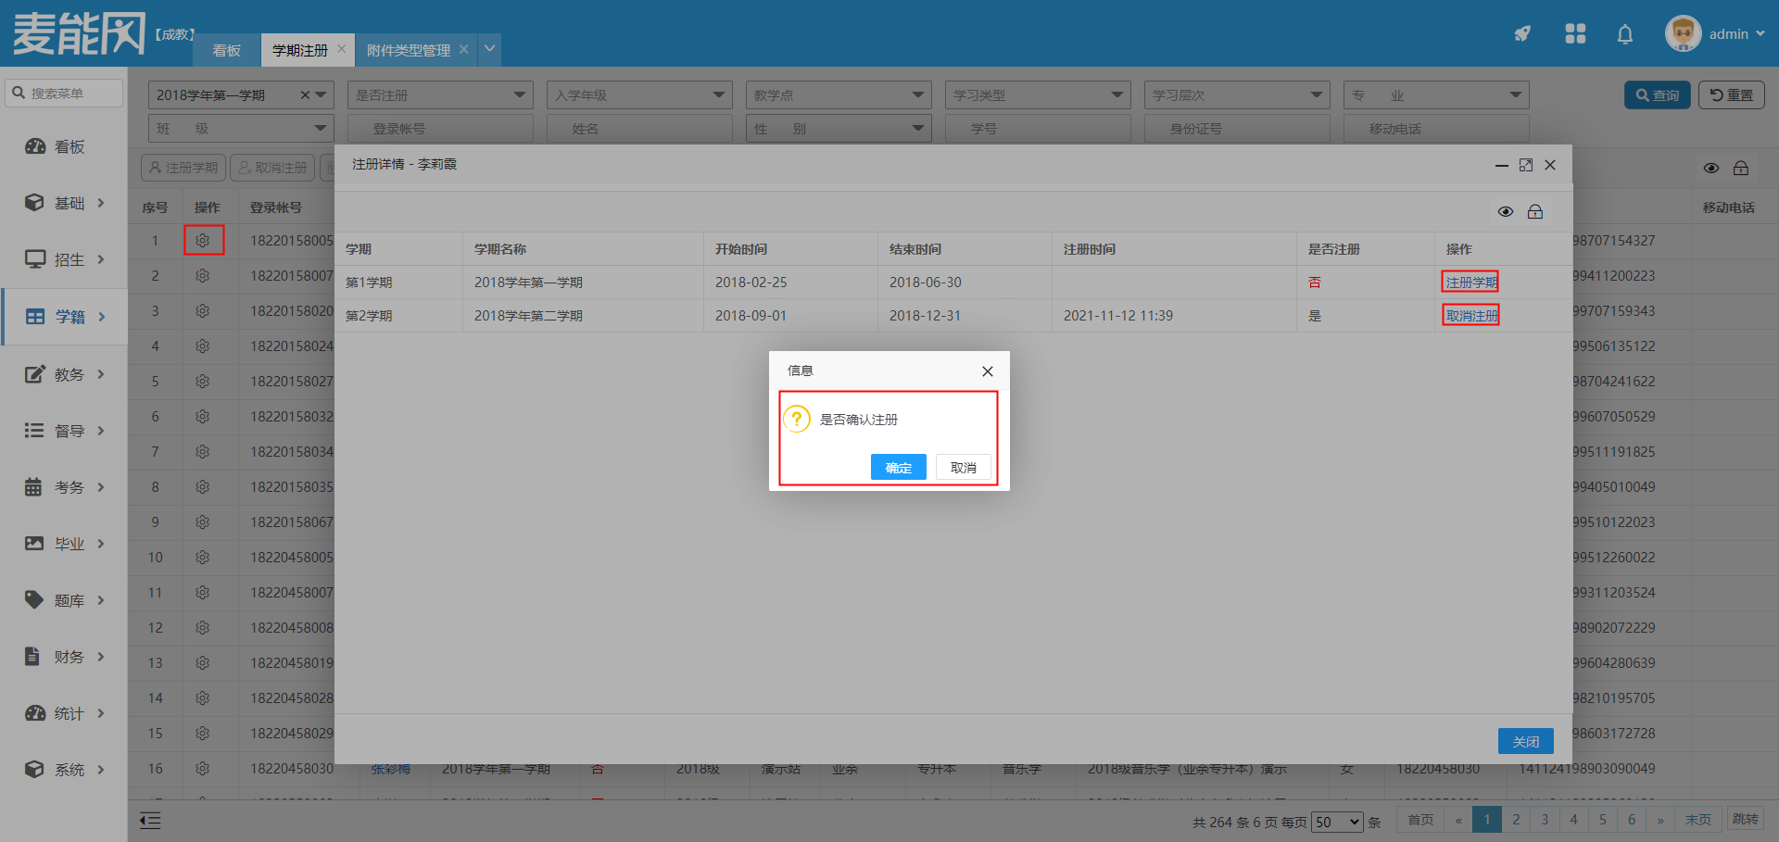1779x842 pixels.
Task: Open 学籍 menu in sidebar
Action: click(65, 317)
